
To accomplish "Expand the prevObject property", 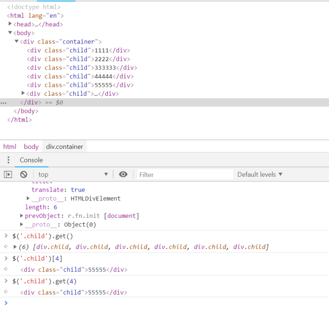I will tap(21, 215).
